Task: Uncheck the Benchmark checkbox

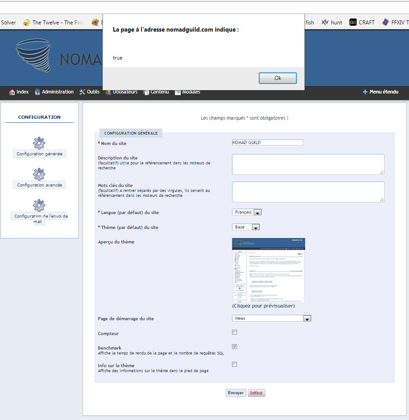Action: pos(234,347)
